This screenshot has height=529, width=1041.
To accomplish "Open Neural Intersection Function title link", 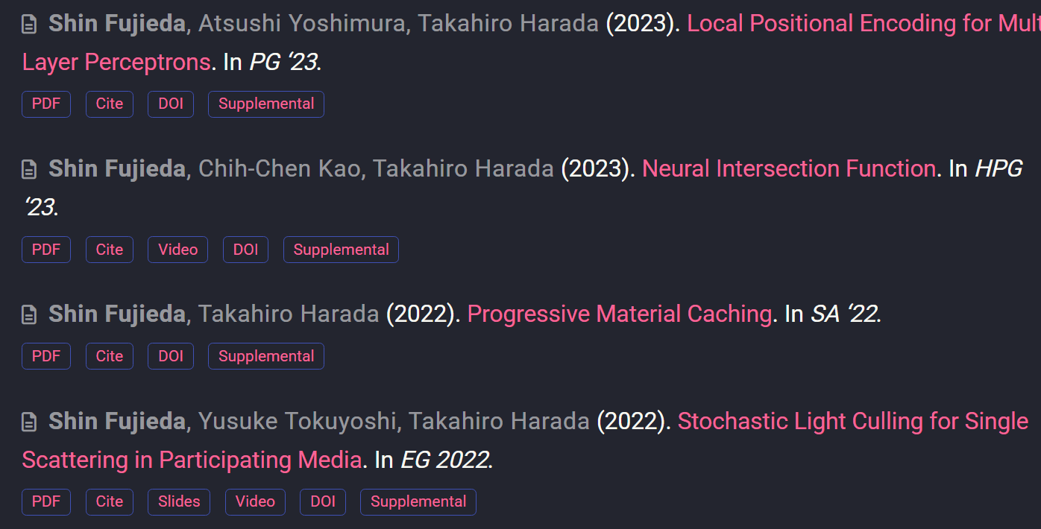I will click(788, 169).
